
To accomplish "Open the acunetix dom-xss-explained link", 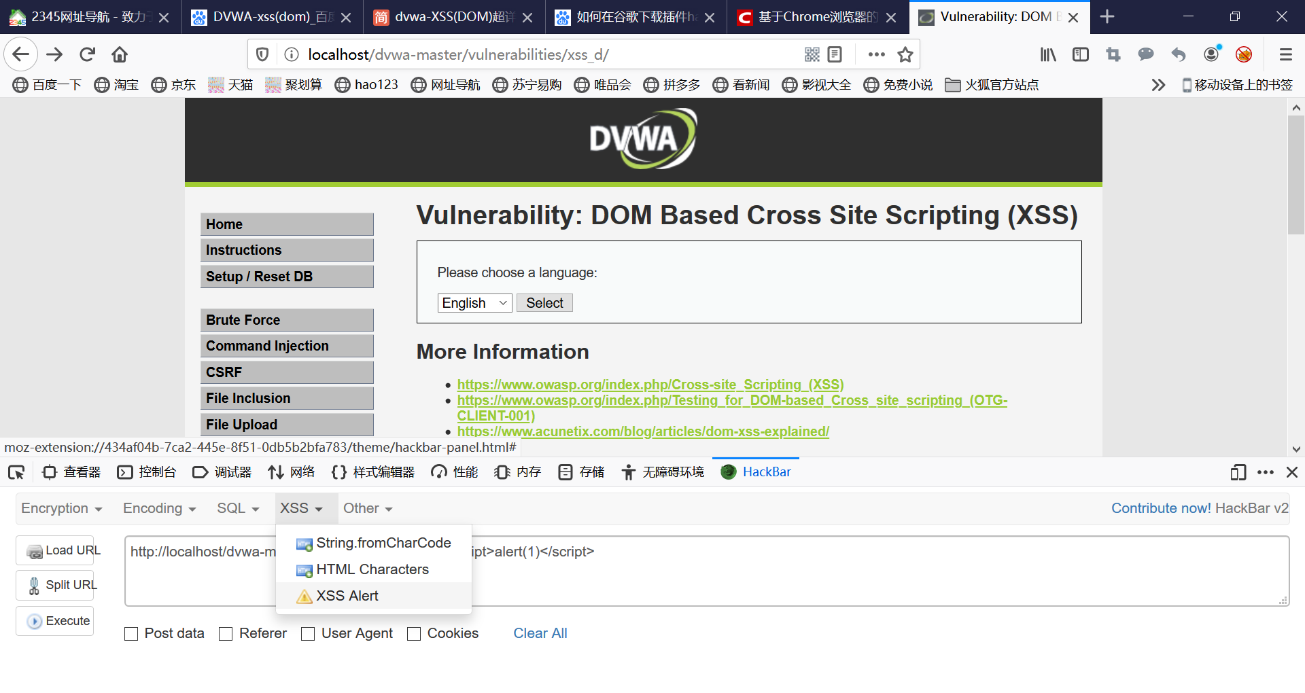I will point(643,431).
